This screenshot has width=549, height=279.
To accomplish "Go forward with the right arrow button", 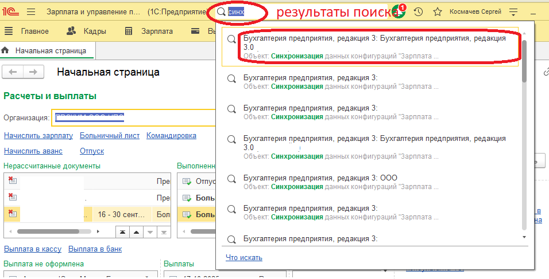I will click(x=33, y=72).
